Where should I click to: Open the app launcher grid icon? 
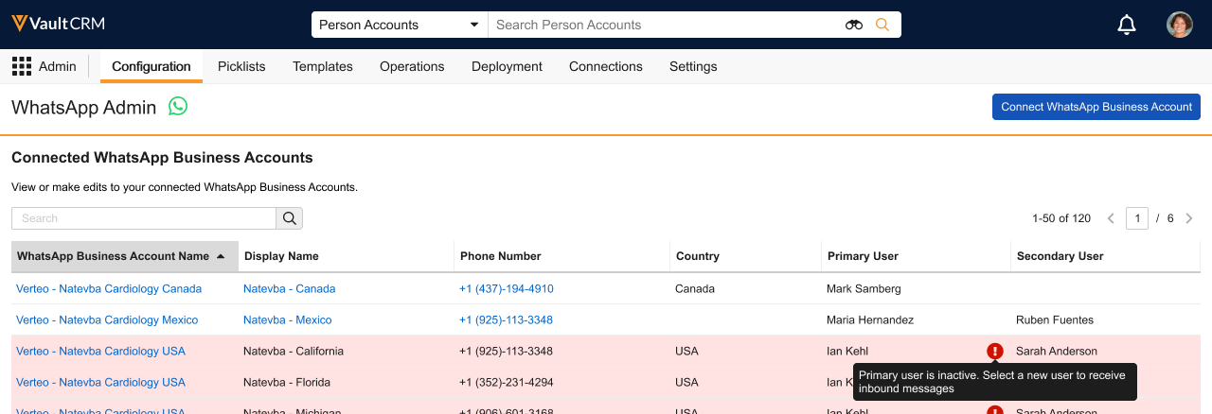(21, 66)
